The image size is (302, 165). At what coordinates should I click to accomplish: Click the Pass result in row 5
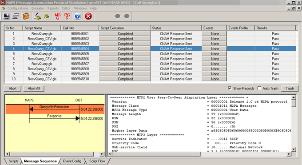coord(275,54)
